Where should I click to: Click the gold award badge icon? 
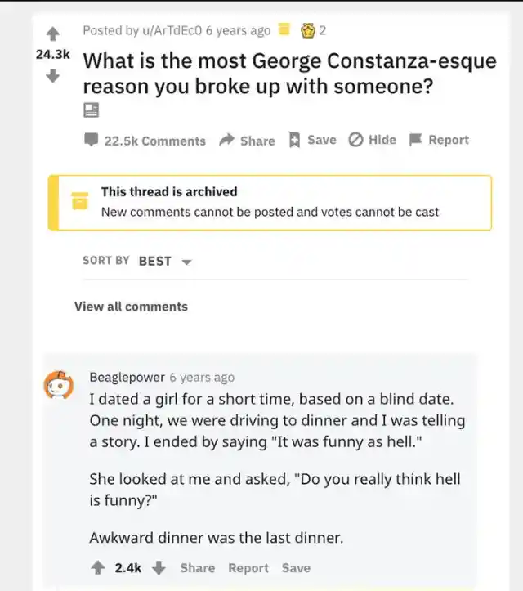tap(309, 30)
